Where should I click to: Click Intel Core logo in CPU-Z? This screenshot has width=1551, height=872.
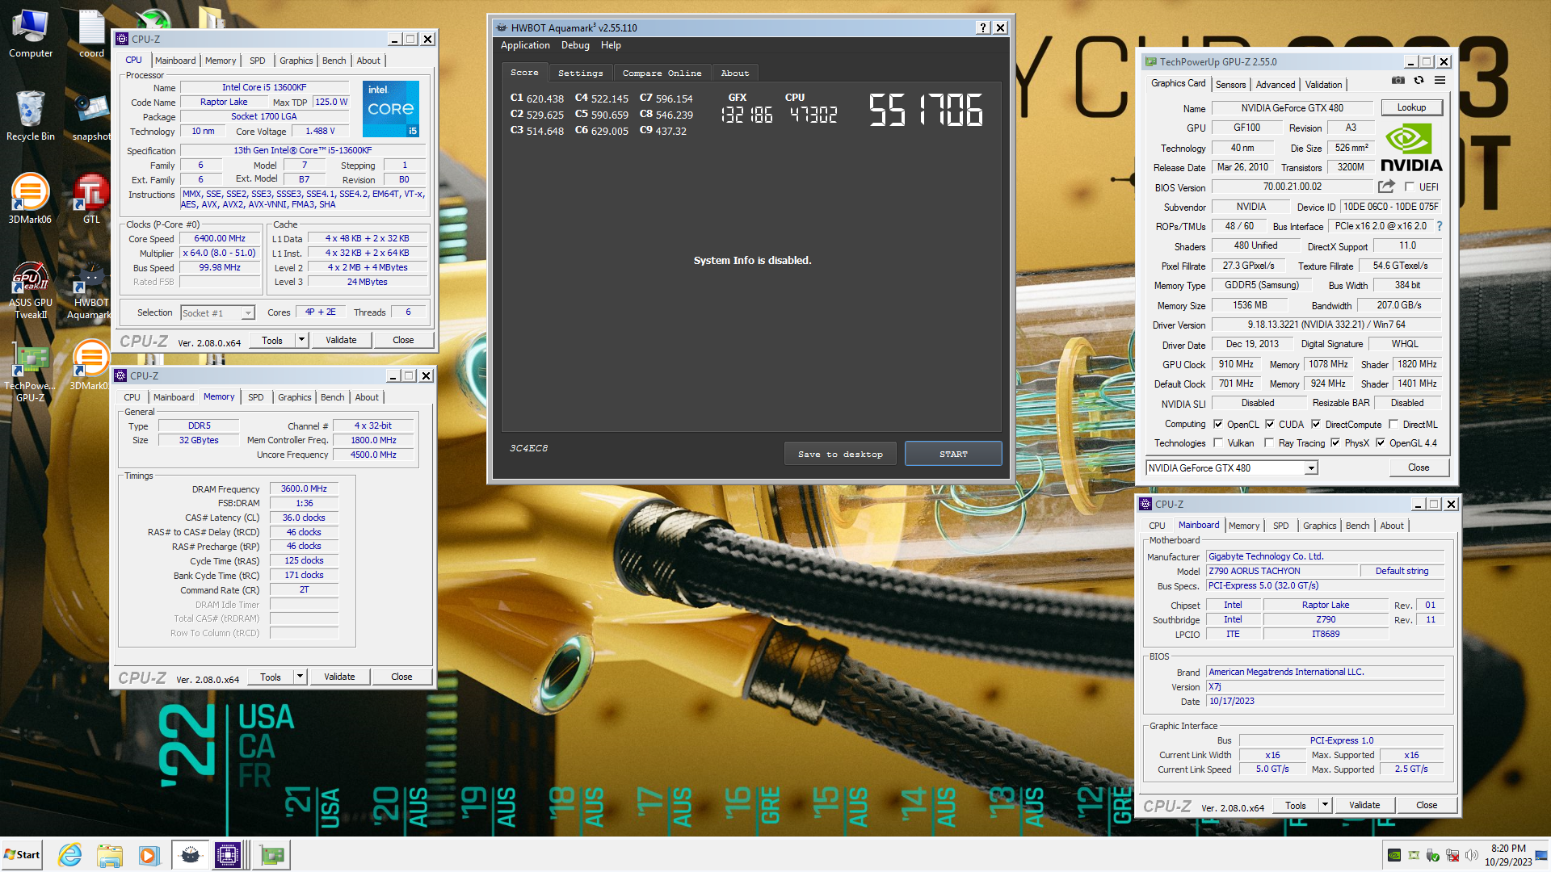tap(391, 109)
